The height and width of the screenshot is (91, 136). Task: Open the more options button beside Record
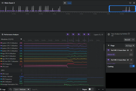[133, 40]
